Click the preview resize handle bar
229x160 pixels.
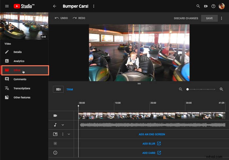tap(139, 84)
